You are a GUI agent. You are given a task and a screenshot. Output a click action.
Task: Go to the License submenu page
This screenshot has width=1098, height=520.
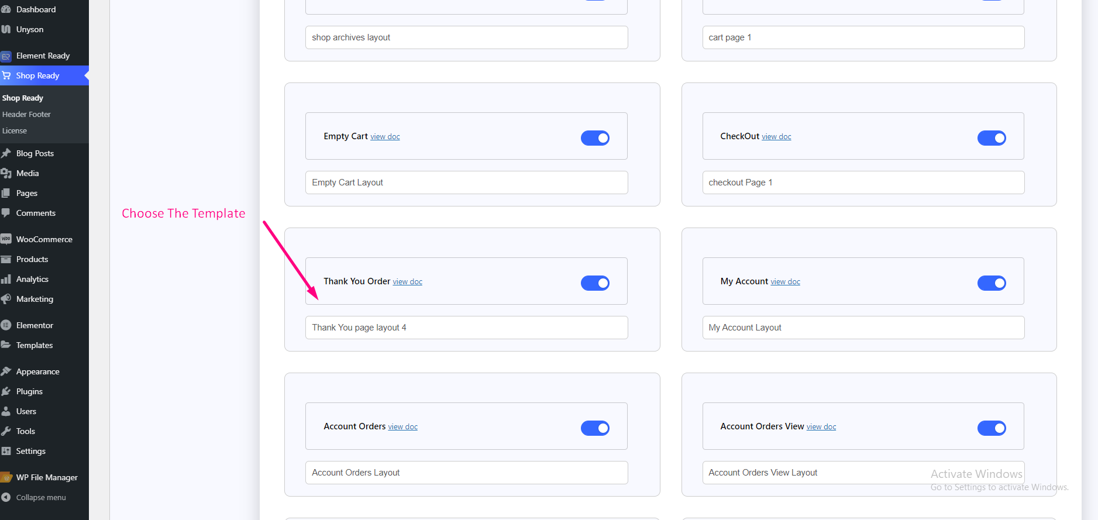[x=15, y=131]
